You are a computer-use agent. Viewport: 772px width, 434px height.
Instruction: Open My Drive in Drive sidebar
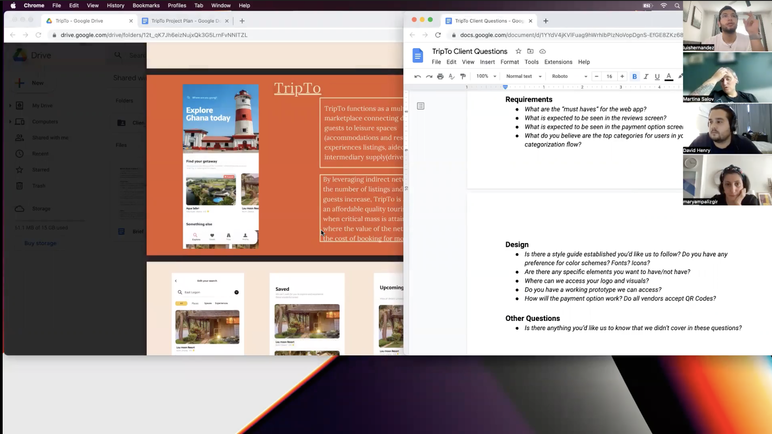[x=42, y=106]
